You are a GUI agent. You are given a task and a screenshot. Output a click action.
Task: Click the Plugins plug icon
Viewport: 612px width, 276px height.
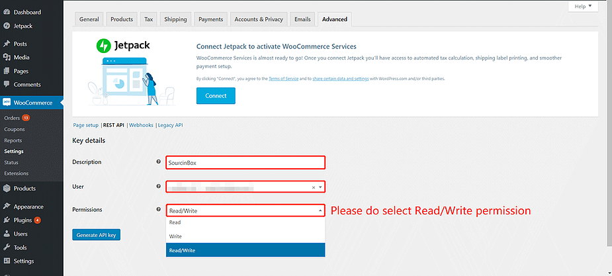6,220
